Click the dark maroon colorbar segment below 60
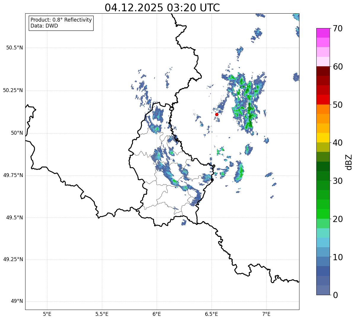Image resolution: width=356 pixels, height=320 pixels. tap(323, 71)
